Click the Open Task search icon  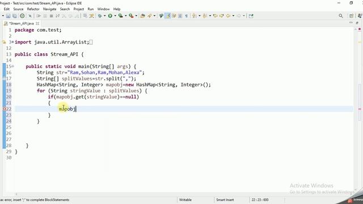pyautogui.click(x=149, y=16)
